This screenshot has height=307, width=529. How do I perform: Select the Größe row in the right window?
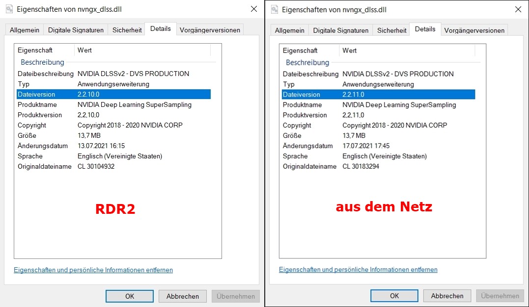pyautogui.click(x=378, y=135)
